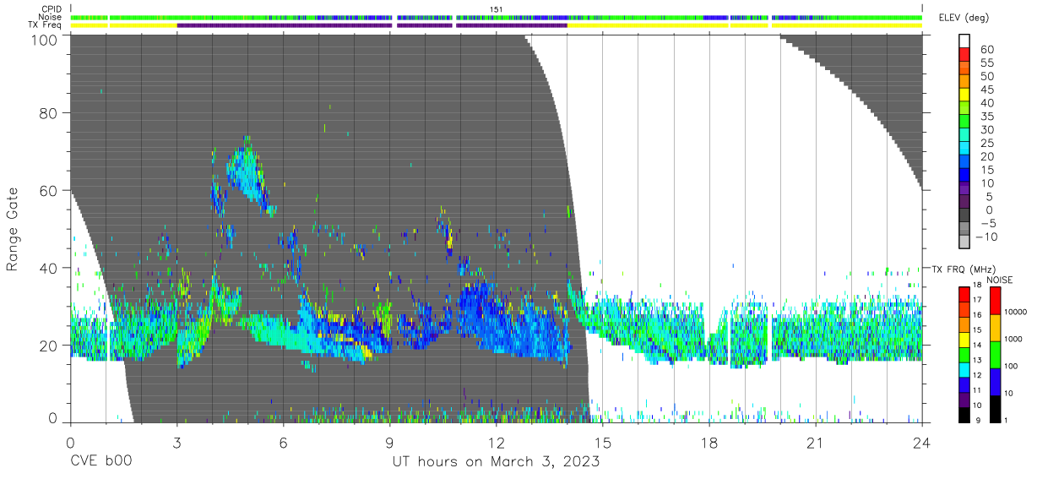1037x479 pixels.
Task: Click the y-axis tick label '40'
Action: 48,268
